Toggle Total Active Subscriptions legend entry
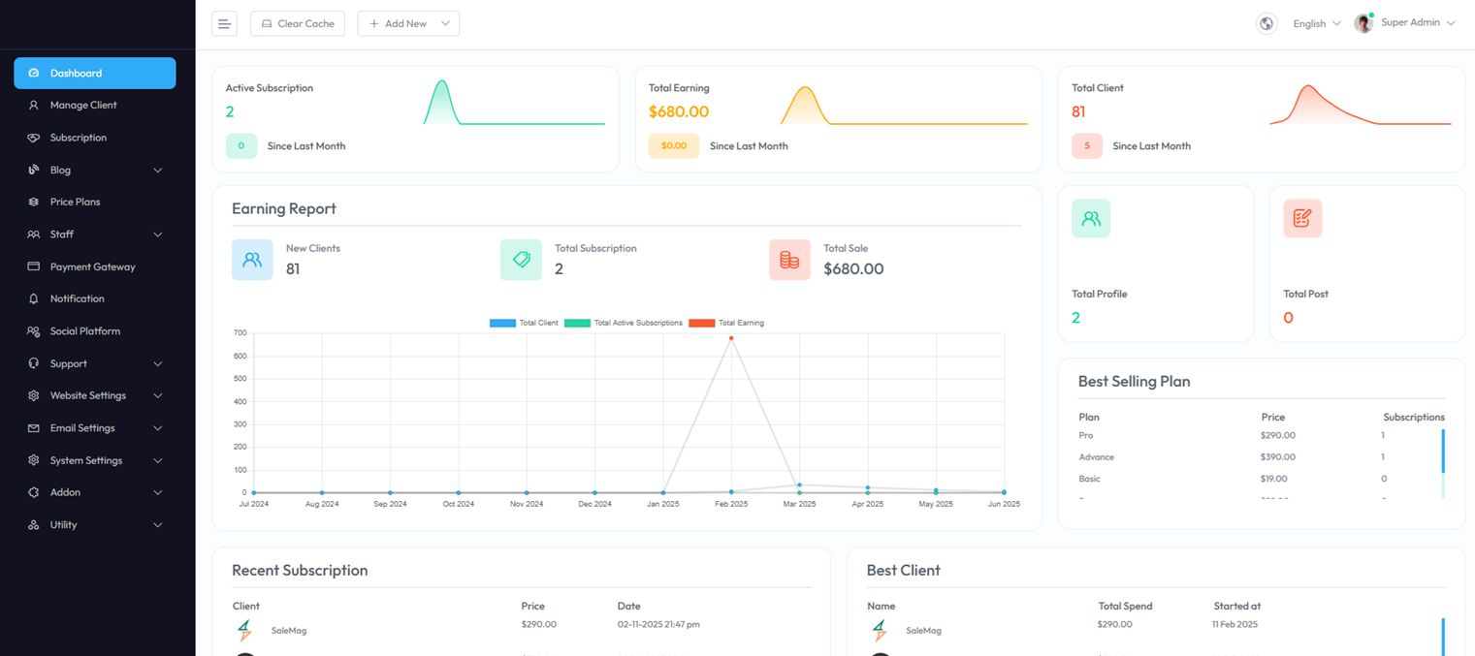 (x=624, y=323)
